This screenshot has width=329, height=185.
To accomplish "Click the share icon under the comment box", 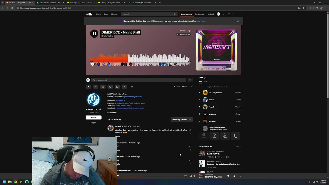I will (103, 87).
